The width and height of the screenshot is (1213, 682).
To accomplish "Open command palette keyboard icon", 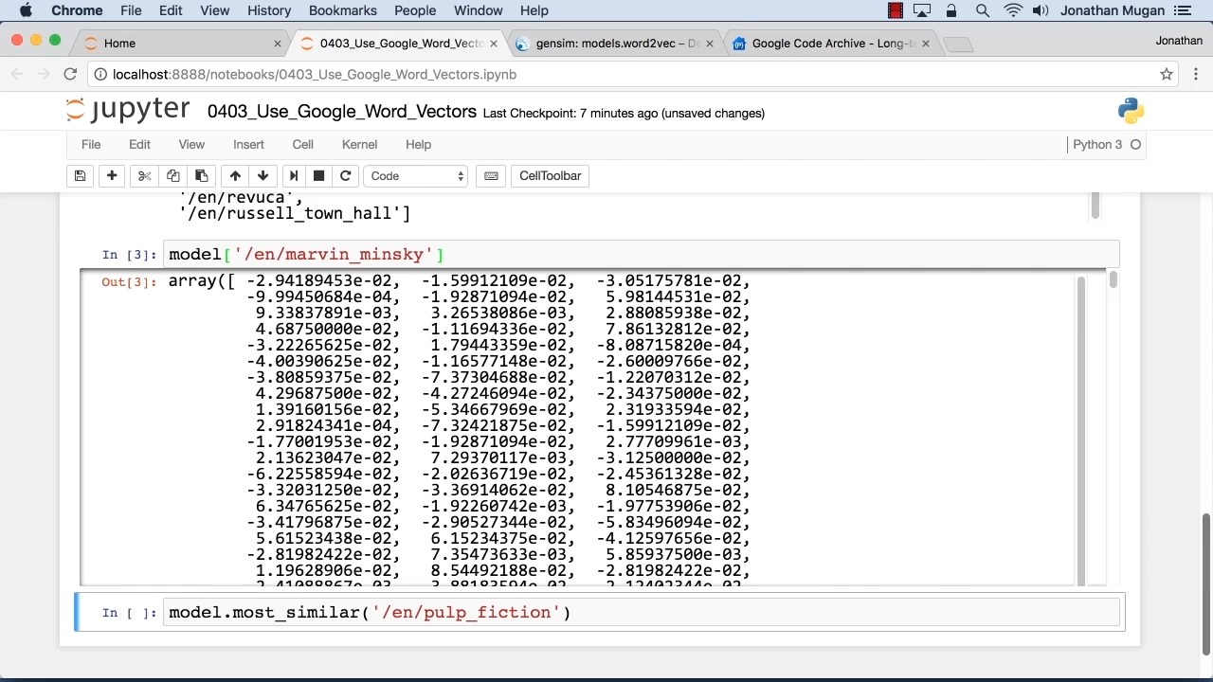I will point(491,175).
